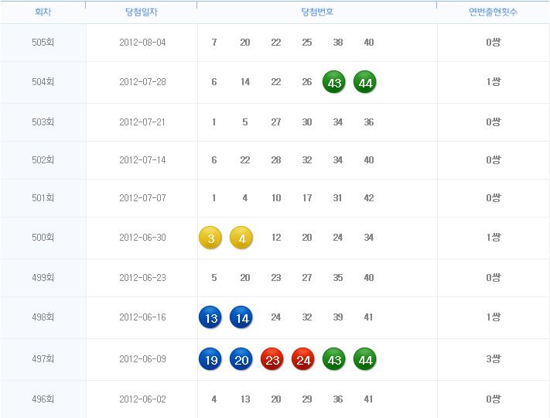Click date 2012-07-21

(x=142, y=122)
